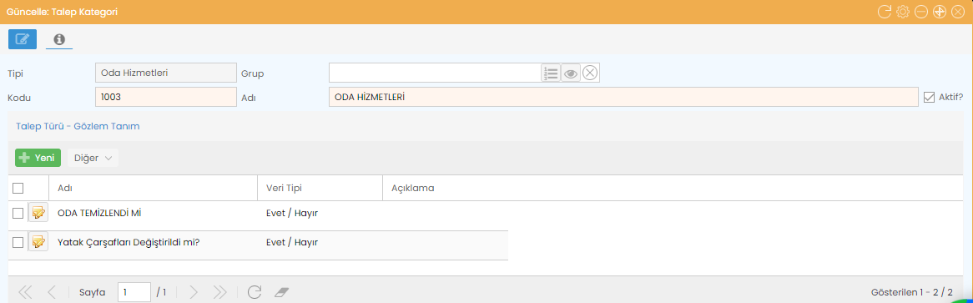Jump to last page double arrow
The image size is (973, 303).
click(220, 292)
